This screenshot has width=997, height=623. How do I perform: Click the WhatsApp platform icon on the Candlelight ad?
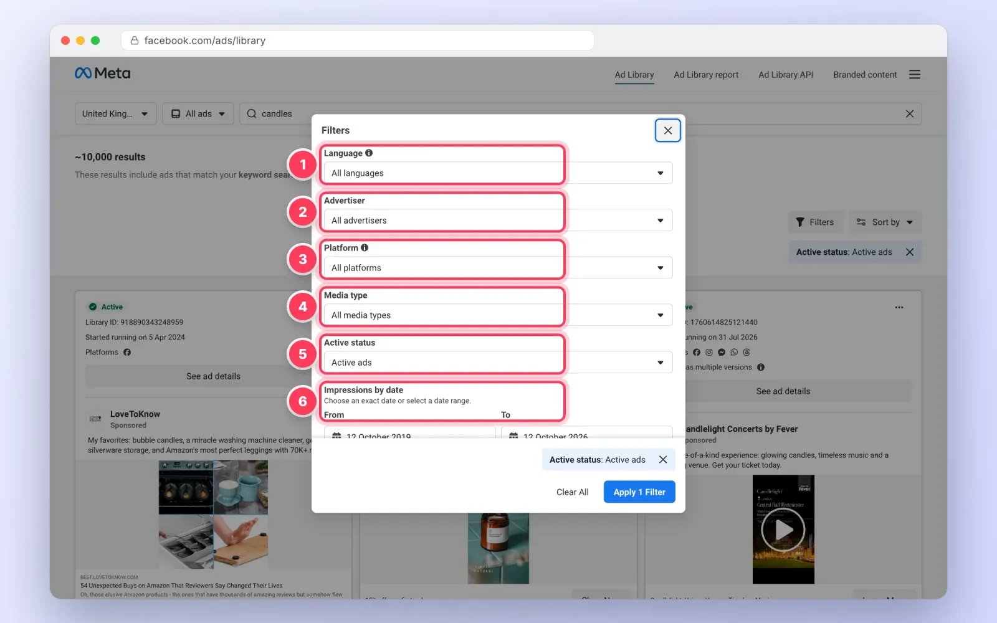pyautogui.click(x=734, y=353)
